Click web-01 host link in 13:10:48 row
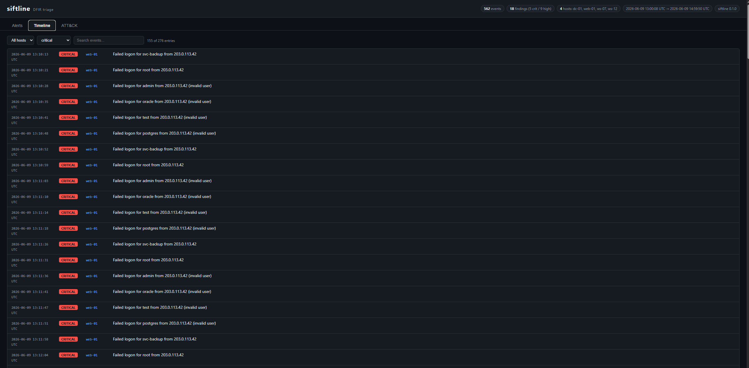749x368 pixels. [x=92, y=133]
